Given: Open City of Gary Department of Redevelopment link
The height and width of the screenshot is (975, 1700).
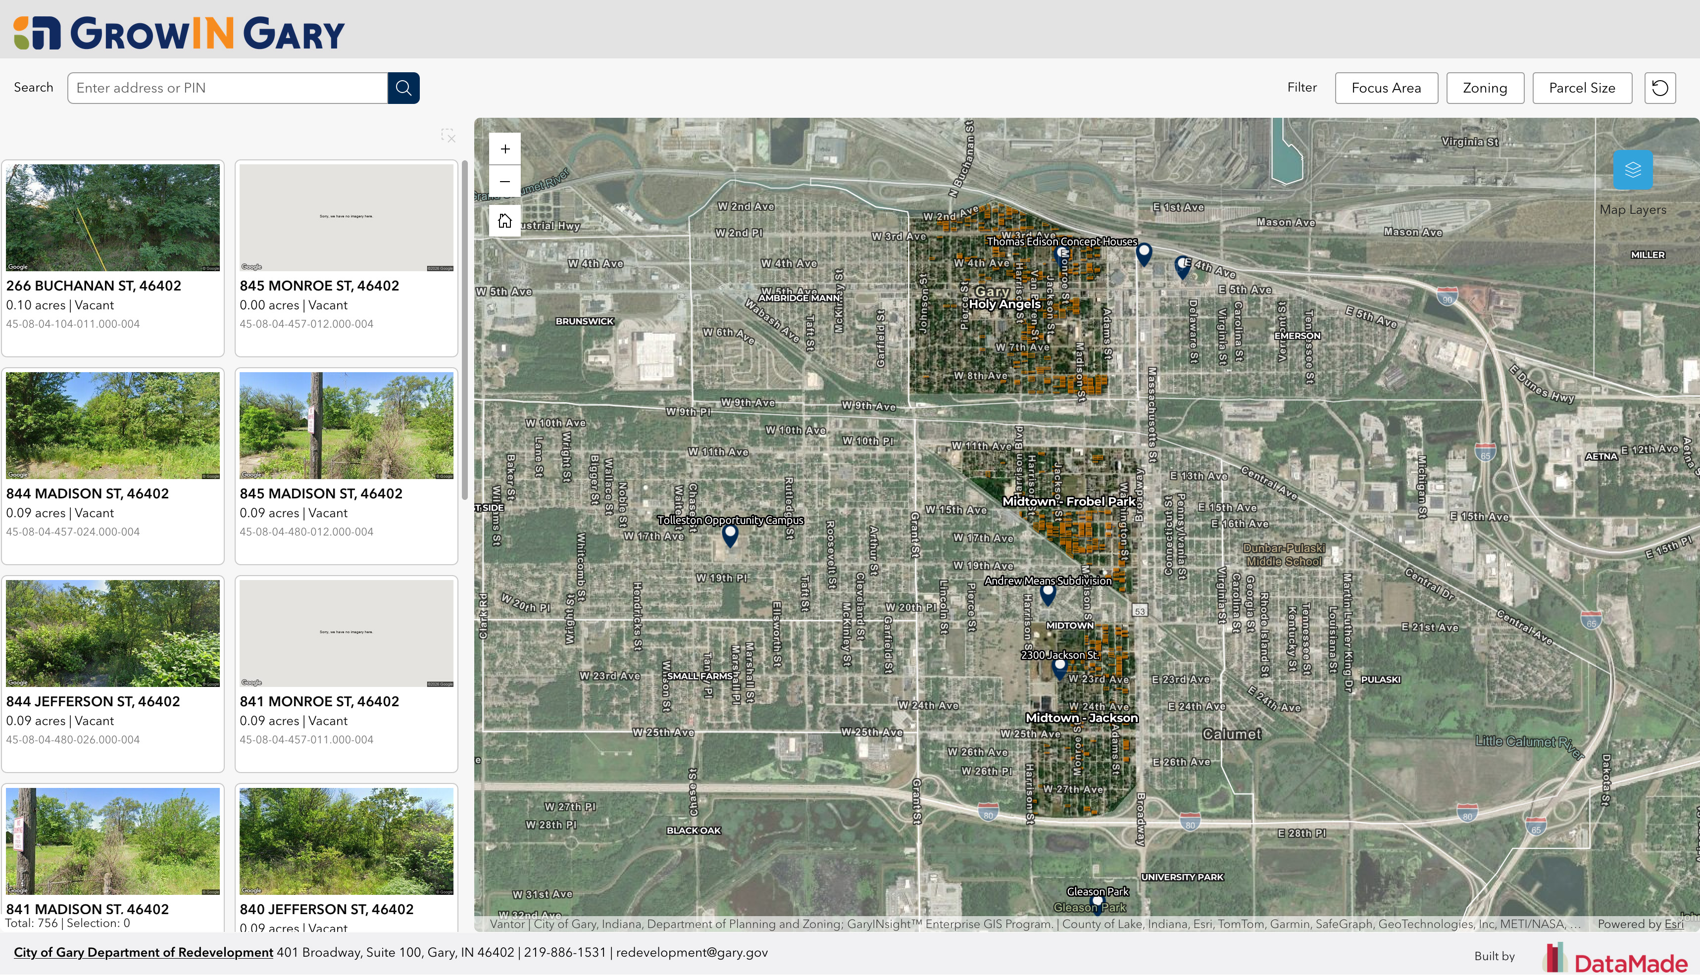Looking at the screenshot, I should pyautogui.click(x=144, y=952).
